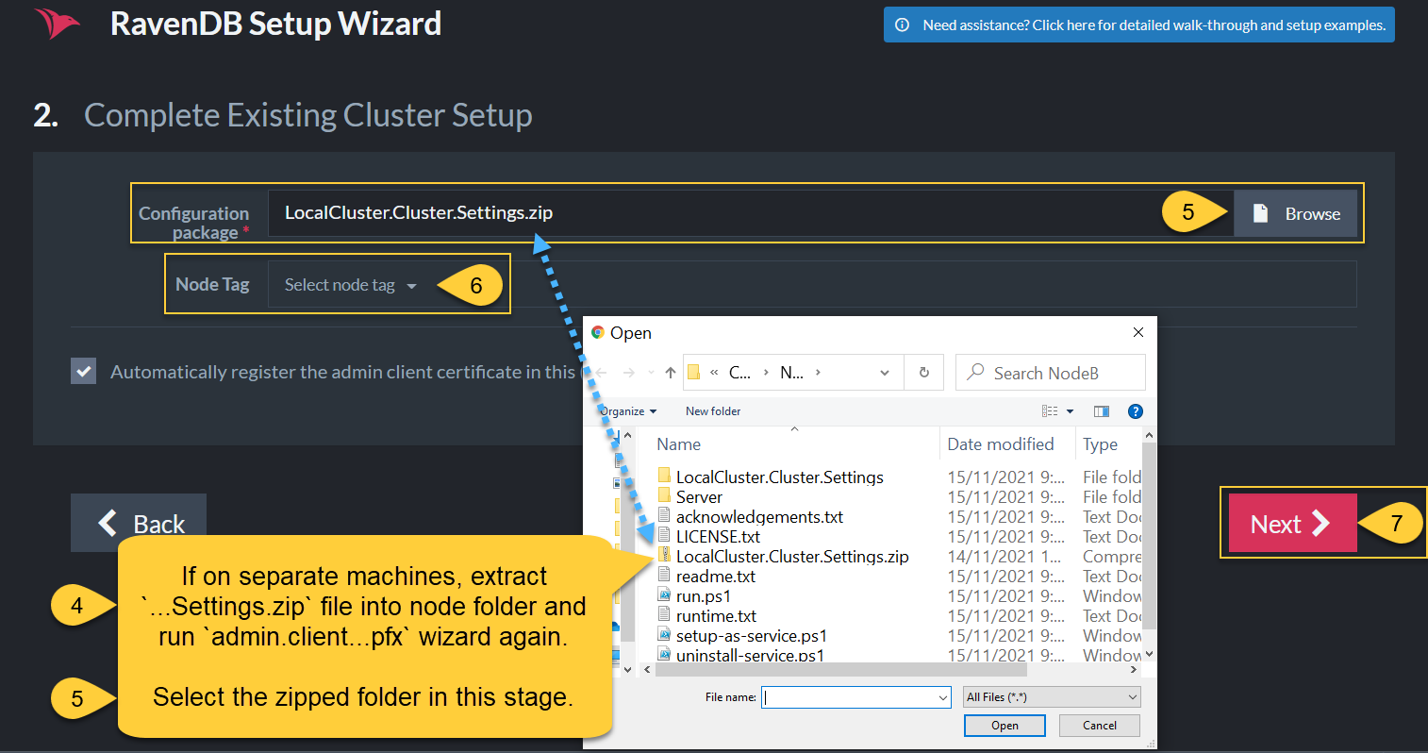This screenshot has height=753, width=1428.
Task: Click the readme.txt file icon
Action: pyautogui.click(x=664, y=575)
